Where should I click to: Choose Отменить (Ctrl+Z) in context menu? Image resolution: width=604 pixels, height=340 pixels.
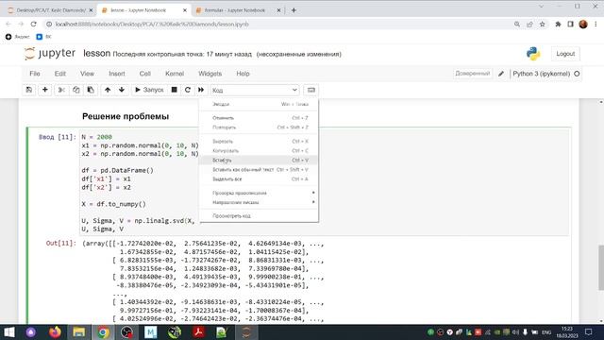coord(260,118)
